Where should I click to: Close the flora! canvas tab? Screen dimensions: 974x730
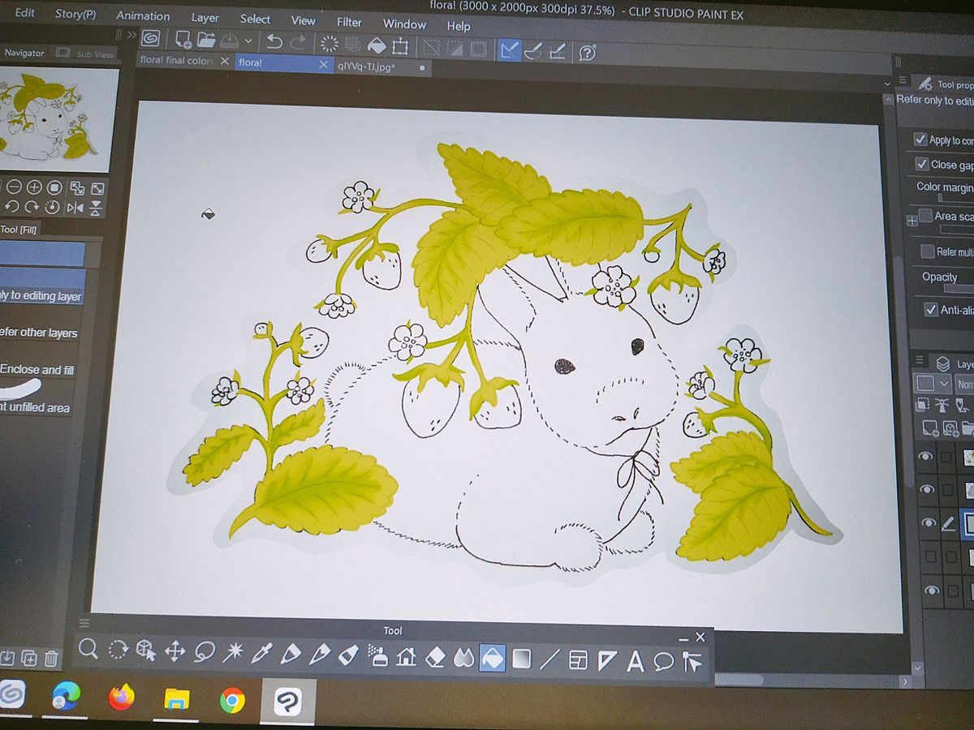(x=324, y=64)
